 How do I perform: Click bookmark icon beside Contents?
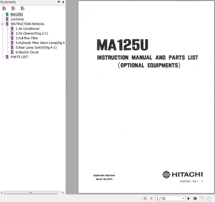click(x=7, y=19)
